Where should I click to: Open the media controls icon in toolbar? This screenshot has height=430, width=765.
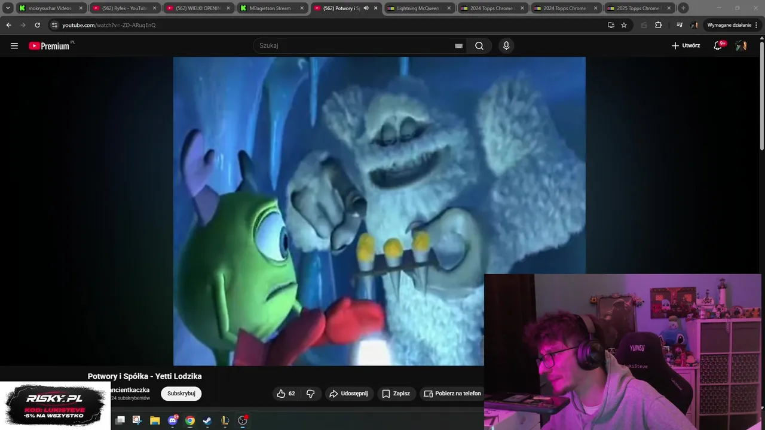[x=680, y=25]
